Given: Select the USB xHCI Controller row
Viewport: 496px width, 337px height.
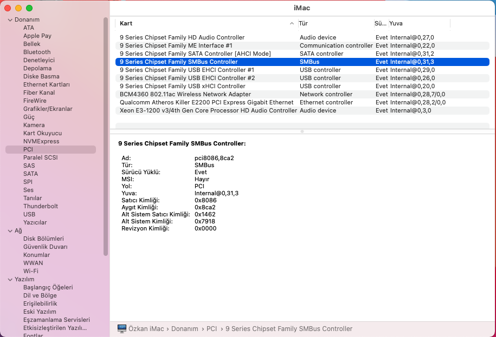Looking at the screenshot, I should click(x=182, y=86).
